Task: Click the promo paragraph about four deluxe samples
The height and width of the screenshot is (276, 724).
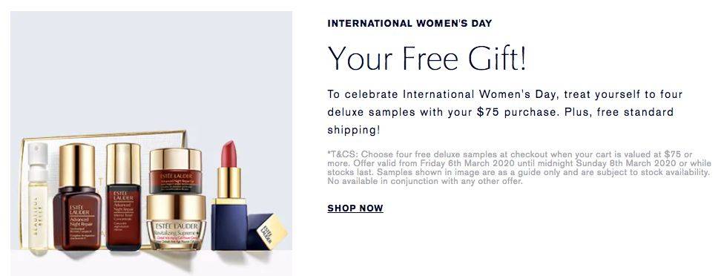Action: click(x=504, y=112)
